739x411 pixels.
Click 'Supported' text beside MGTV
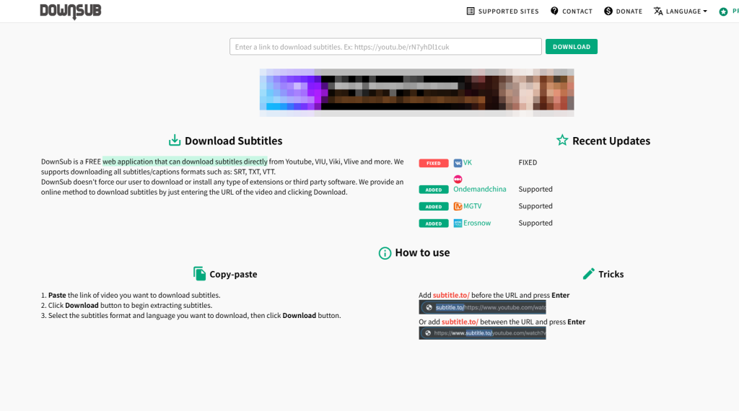pyautogui.click(x=535, y=206)
